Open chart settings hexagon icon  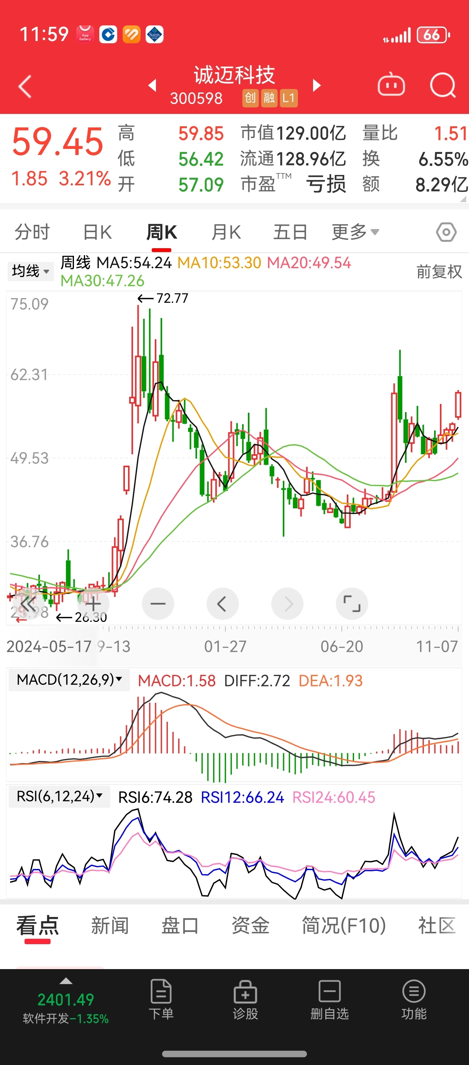[x=446, y=232]
